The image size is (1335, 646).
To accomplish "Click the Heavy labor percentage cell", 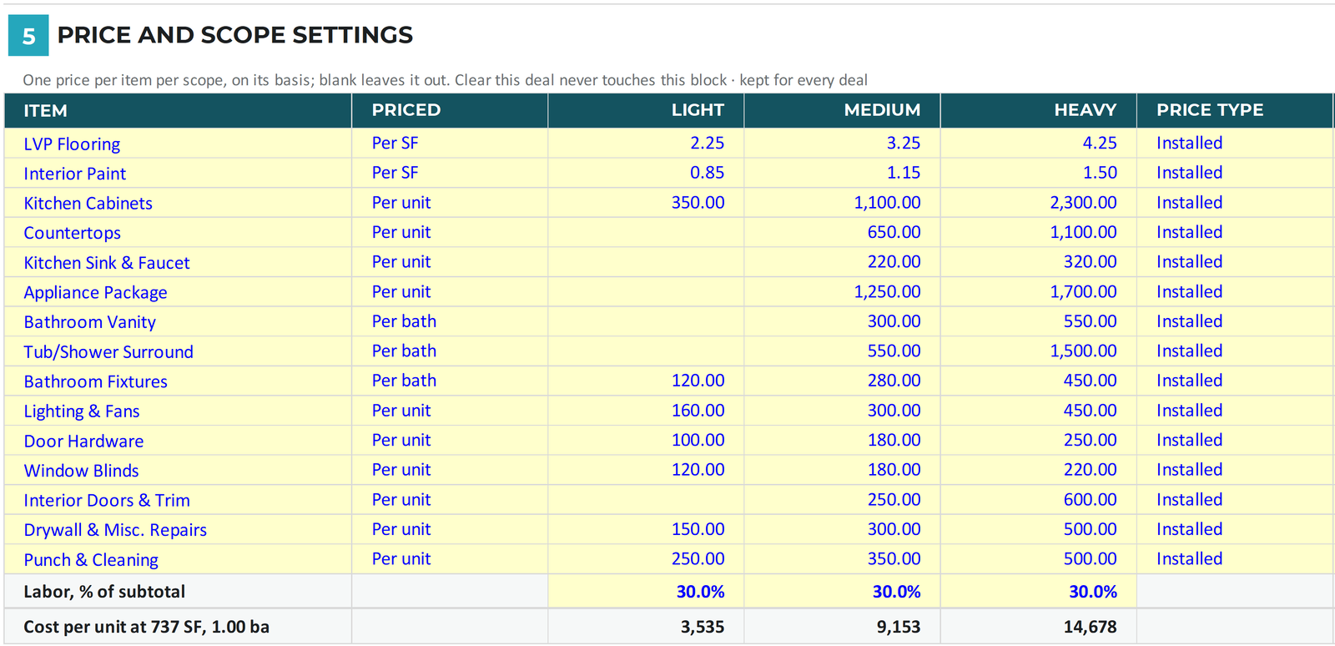I will coord(1038,592).
